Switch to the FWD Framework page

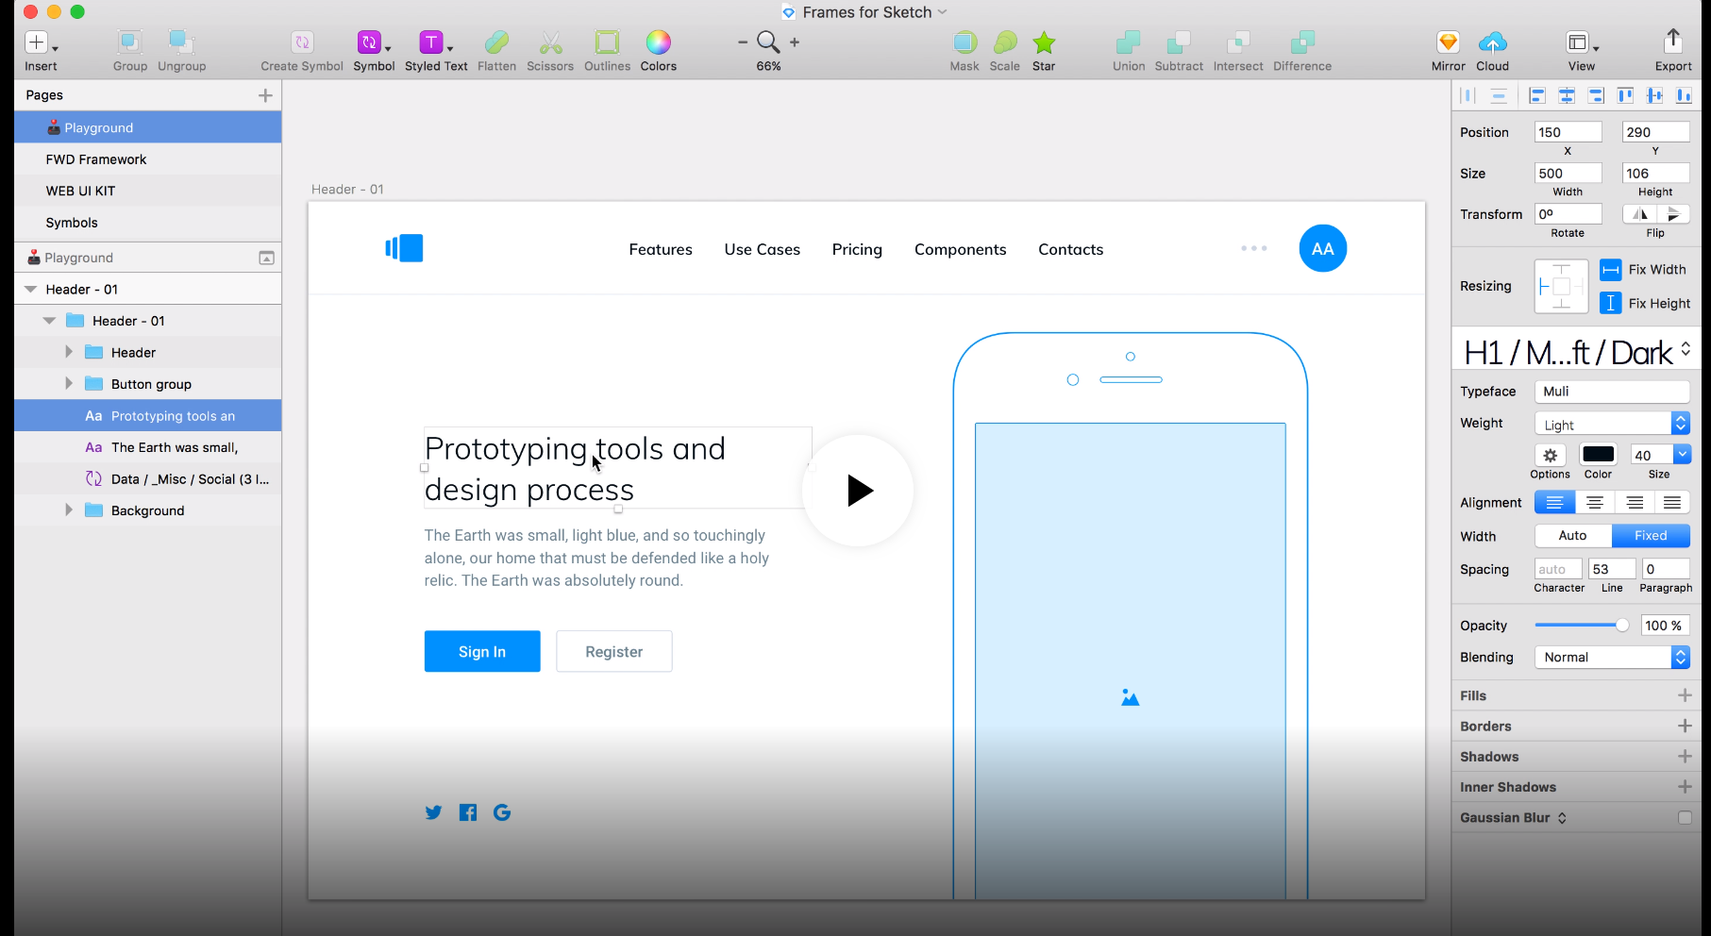click(x=147, y=159)
